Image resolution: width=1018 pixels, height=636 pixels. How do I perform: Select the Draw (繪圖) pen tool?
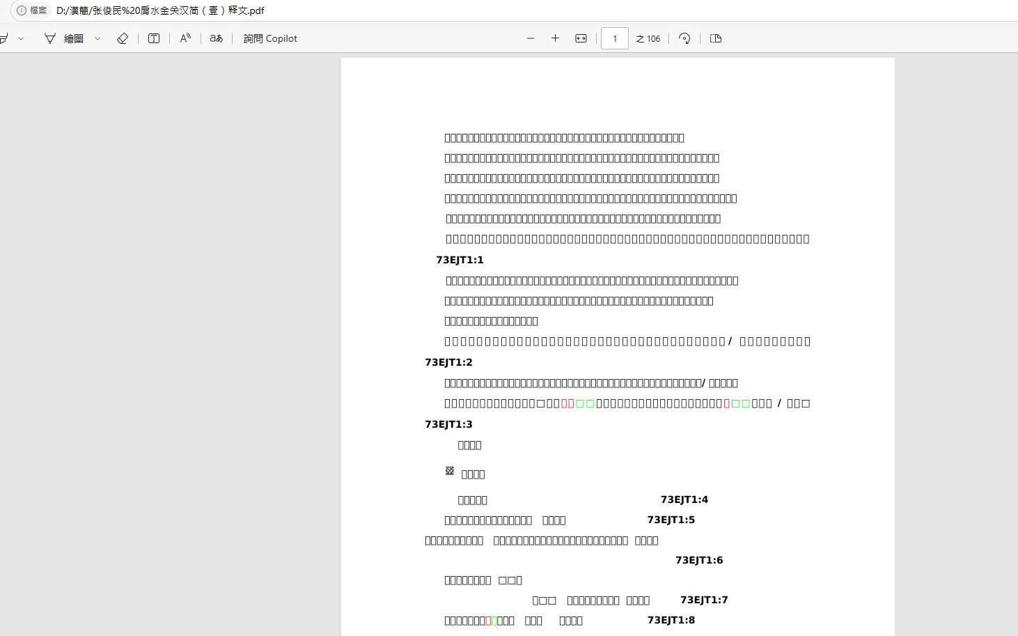click(x=64, y=38)
